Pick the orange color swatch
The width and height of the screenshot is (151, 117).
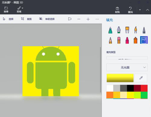tap(110, 95)
